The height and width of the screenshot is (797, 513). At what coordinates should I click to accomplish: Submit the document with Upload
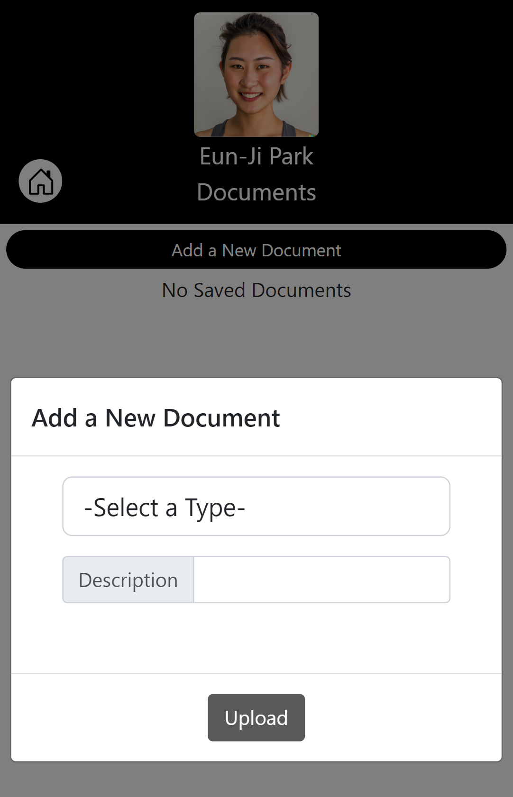tap(256, 717)
